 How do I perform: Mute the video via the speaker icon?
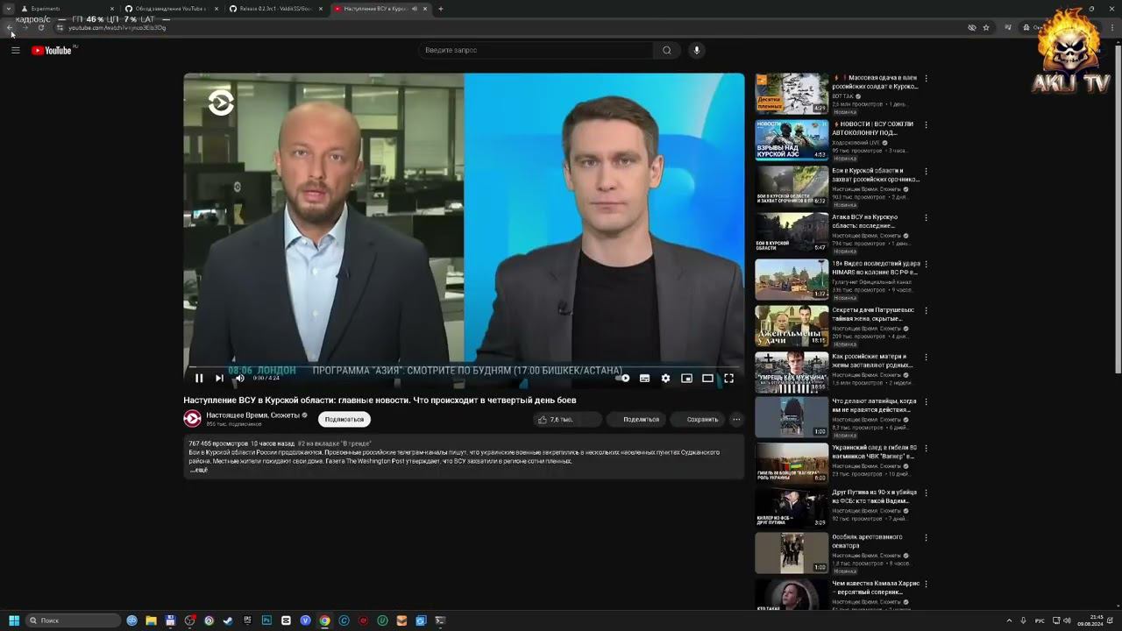(239, 379)
